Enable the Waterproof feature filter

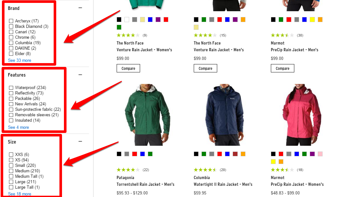(x=11, y=88)
